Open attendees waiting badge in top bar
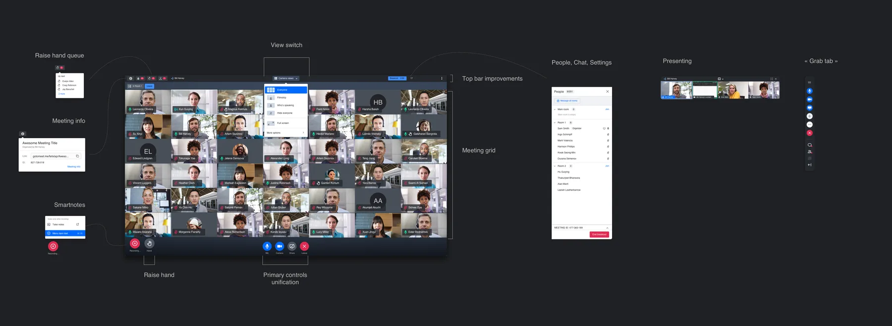Image resolution: width=892 pixels, height=326 pixels. click(x=162, y=78)
